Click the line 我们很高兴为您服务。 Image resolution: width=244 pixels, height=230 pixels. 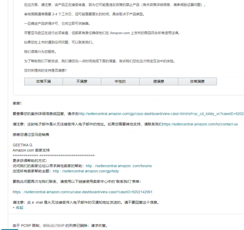(x=40, y=52)
